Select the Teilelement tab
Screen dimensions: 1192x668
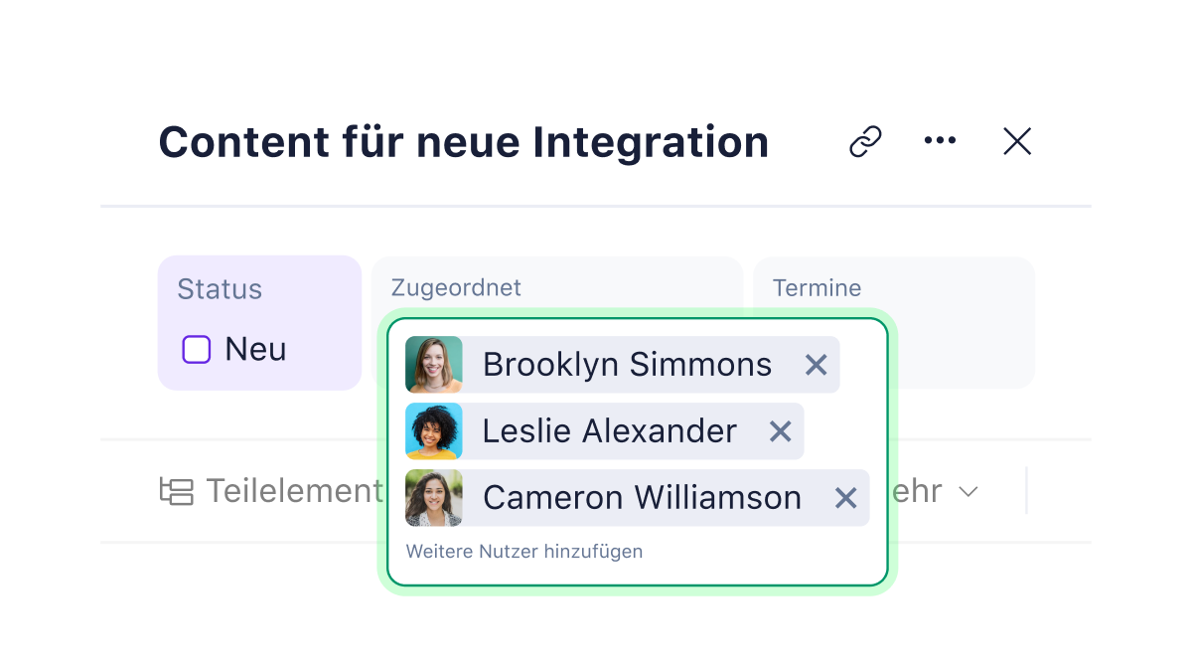click(x=293, y=491)
